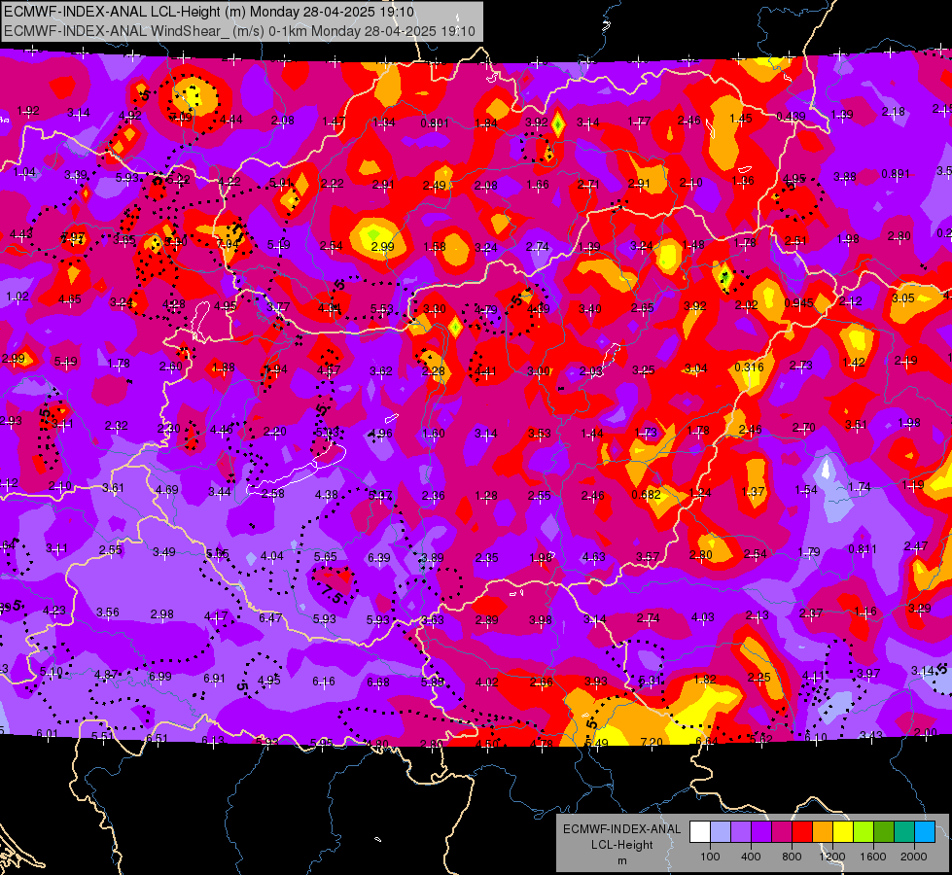Click the wind shear value 5.65
Viewport: 952px width, 875px height.
[326, 556]
